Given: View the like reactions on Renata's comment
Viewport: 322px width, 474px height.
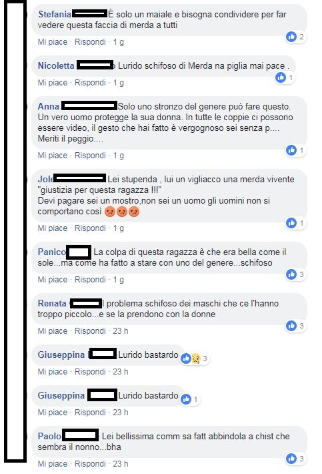Looking at the screenshot, I should click(295, 326).
